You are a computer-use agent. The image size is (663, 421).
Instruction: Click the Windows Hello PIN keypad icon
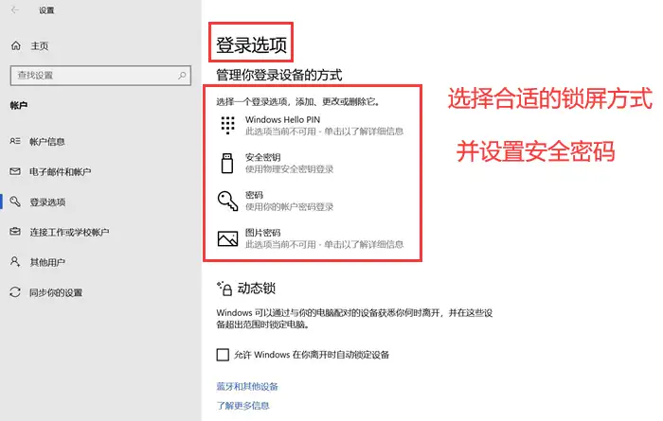tap(227, 126)
